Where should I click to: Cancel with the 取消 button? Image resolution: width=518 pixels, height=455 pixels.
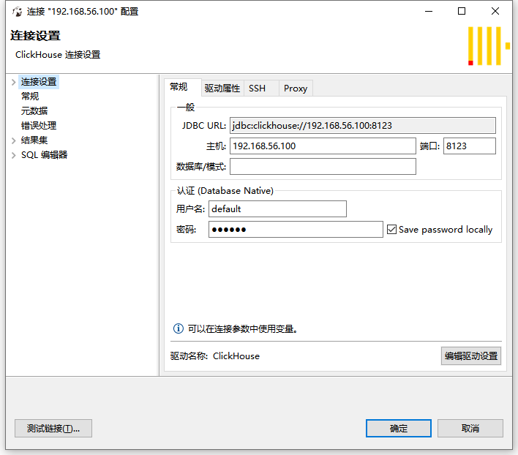pyautogui.click(x=470, y=428)
